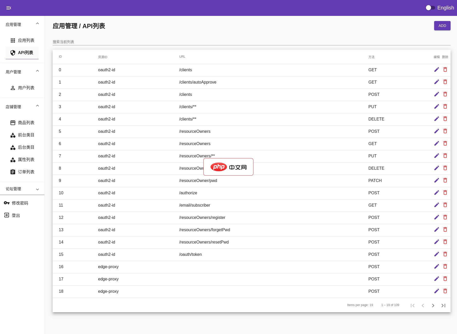This screenshot has height=334, width=457.
Task: Delete the /oauth/token row
Action: (445, 254)
